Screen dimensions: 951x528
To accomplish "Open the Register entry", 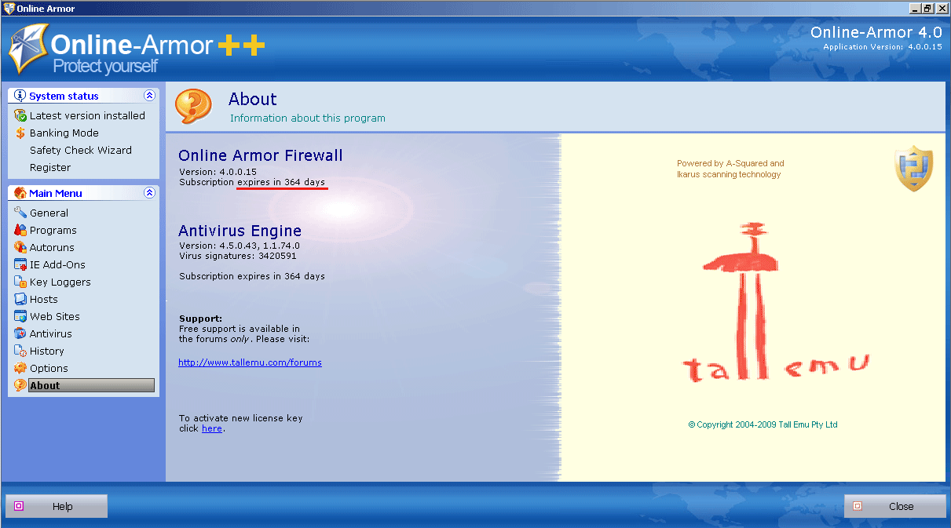I will click(50, 167).
